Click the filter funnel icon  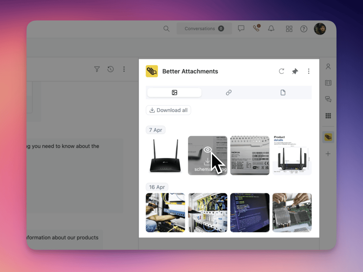[97, 69]
